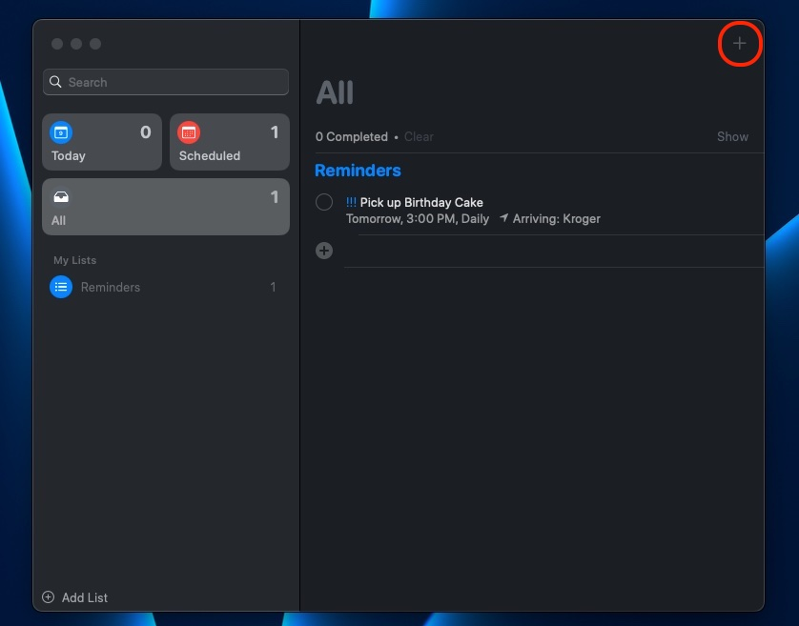Click the My Lists sidebar header

[x=75, y=260]
